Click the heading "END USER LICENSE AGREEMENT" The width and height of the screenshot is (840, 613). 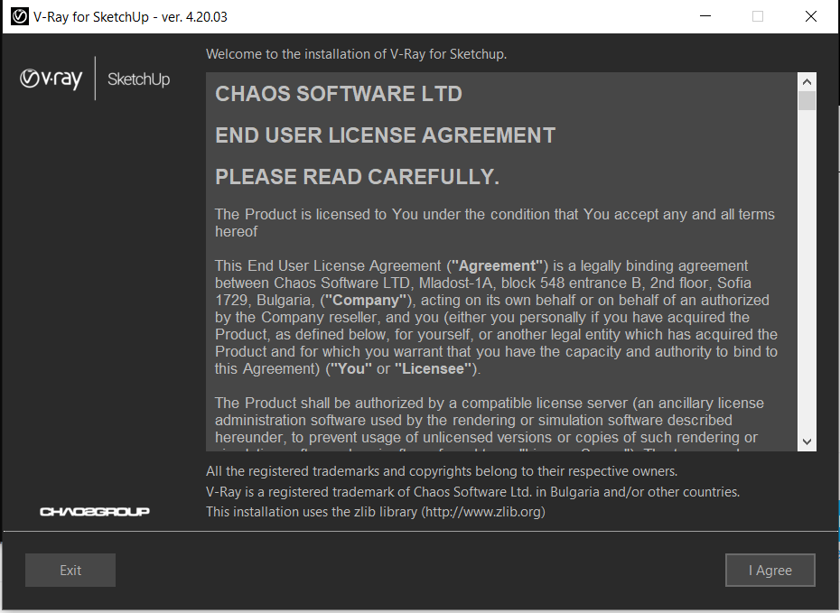pyautogui.click(x=385, y=135)
